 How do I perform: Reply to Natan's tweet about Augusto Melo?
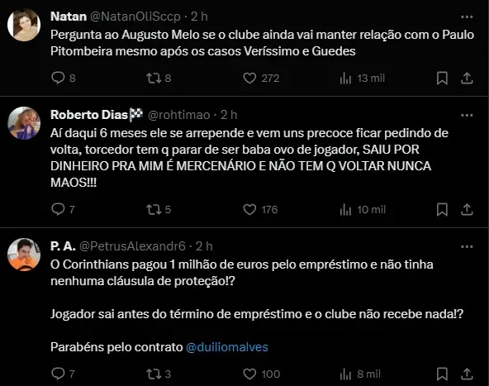(58, 78)
